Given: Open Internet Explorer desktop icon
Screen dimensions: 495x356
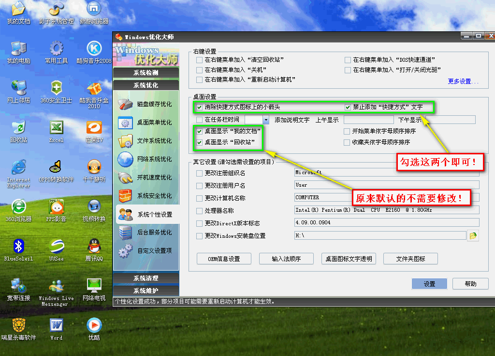Looking at the screenshot, I should (x=19, y=174).
